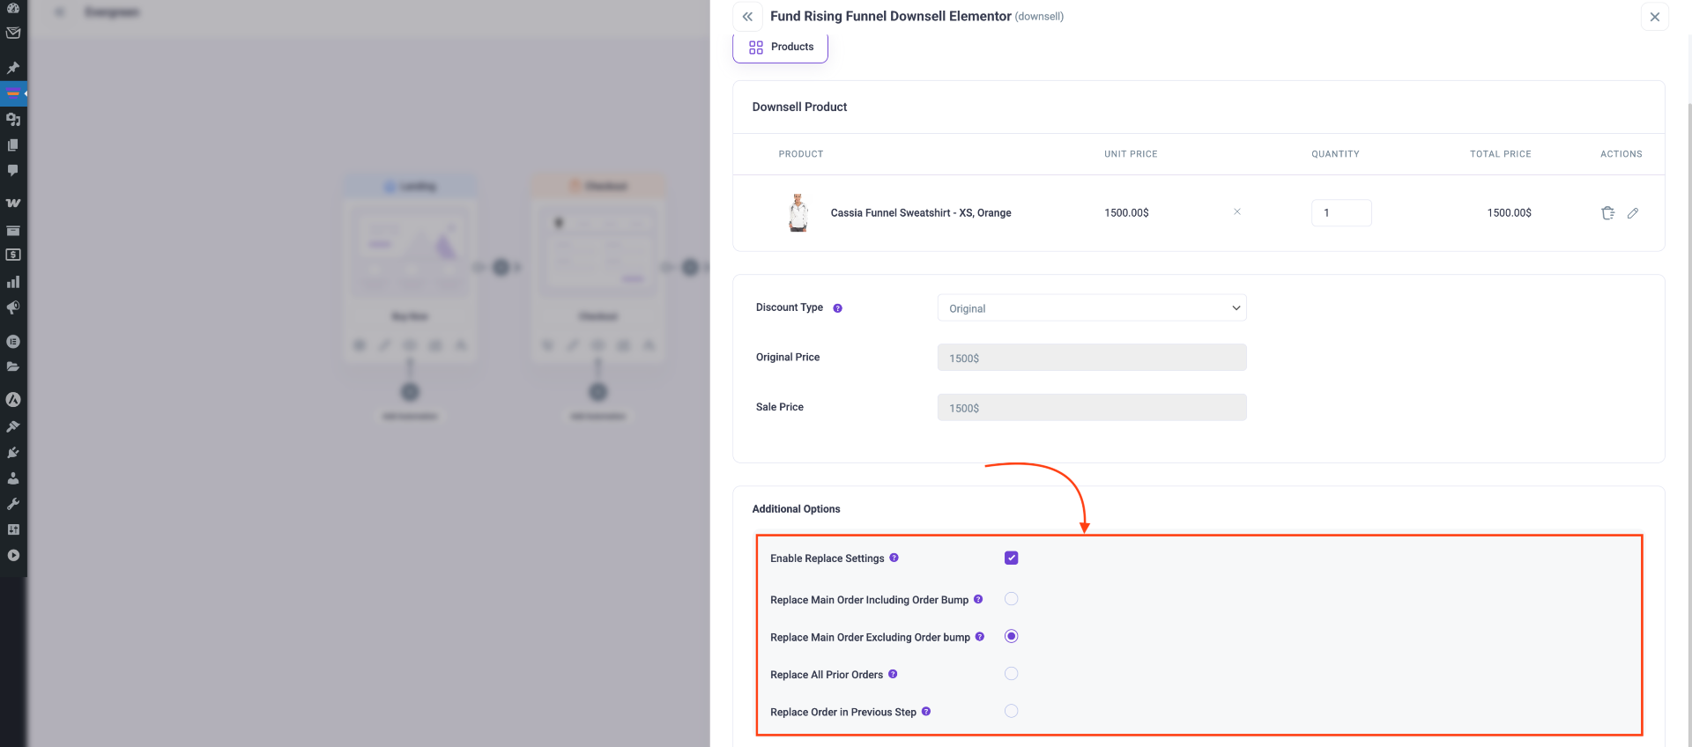Show help tooltip for Discount Type
1692x747 pixels.
pyautogui.click(x=837, y=308)
